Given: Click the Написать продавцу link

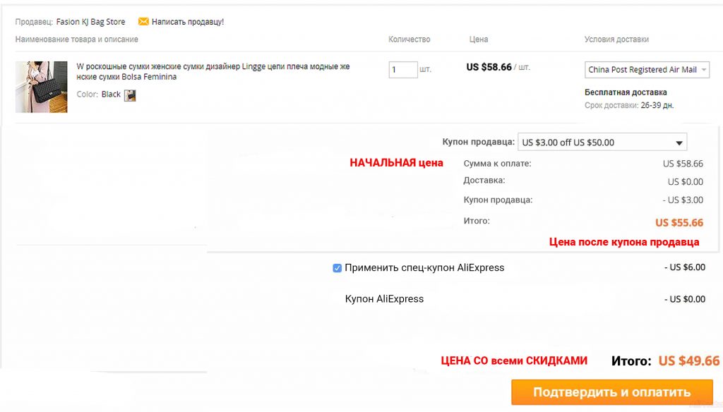Looking at the screenshot, I should (x=188, y=22).
